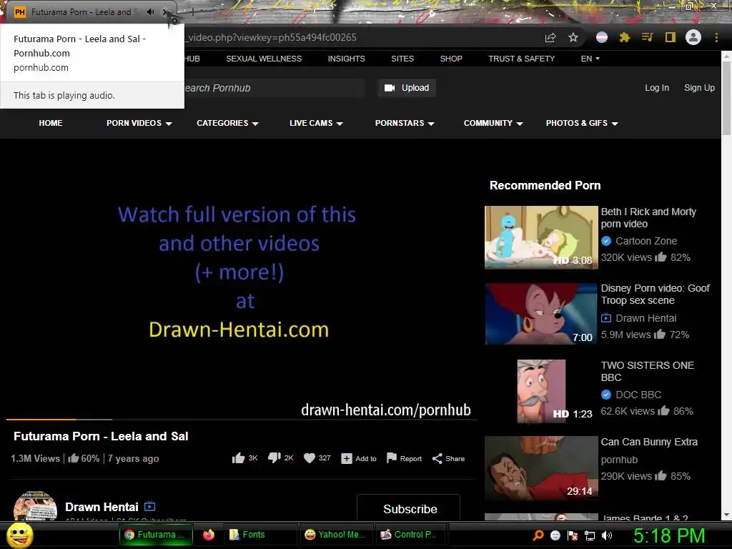Click the channel badge icon next to Drawn Hentai

click(150, 507)
